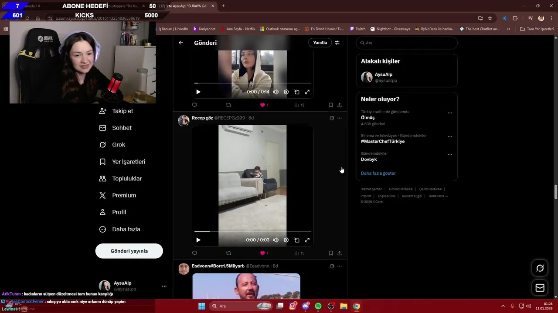This screenshot has width=558, height=313.
Task: Enter fullscreen on 0:14 video
Action: coord(307,92)
